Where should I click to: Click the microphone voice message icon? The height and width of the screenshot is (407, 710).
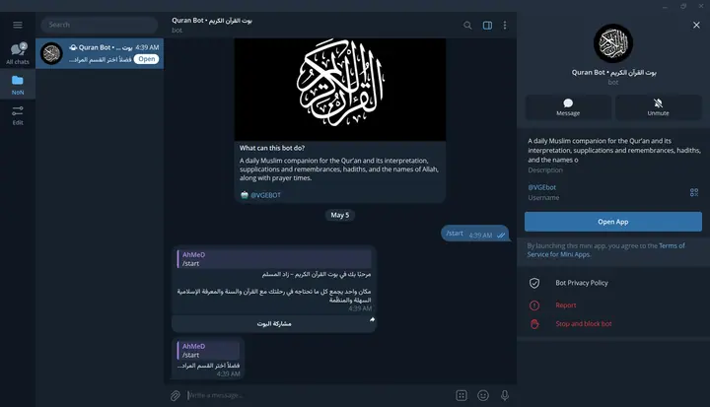[x=505, y=395]
